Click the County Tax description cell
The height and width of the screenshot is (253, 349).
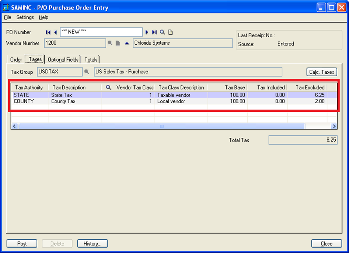pyautogui.click(x=75, y=101)
